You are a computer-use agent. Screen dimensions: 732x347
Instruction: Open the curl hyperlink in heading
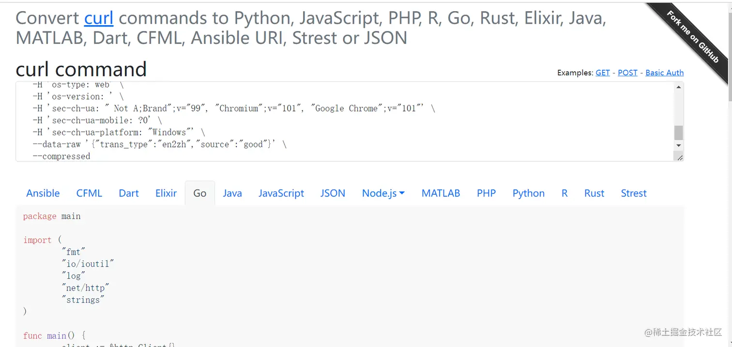point(99,18)
